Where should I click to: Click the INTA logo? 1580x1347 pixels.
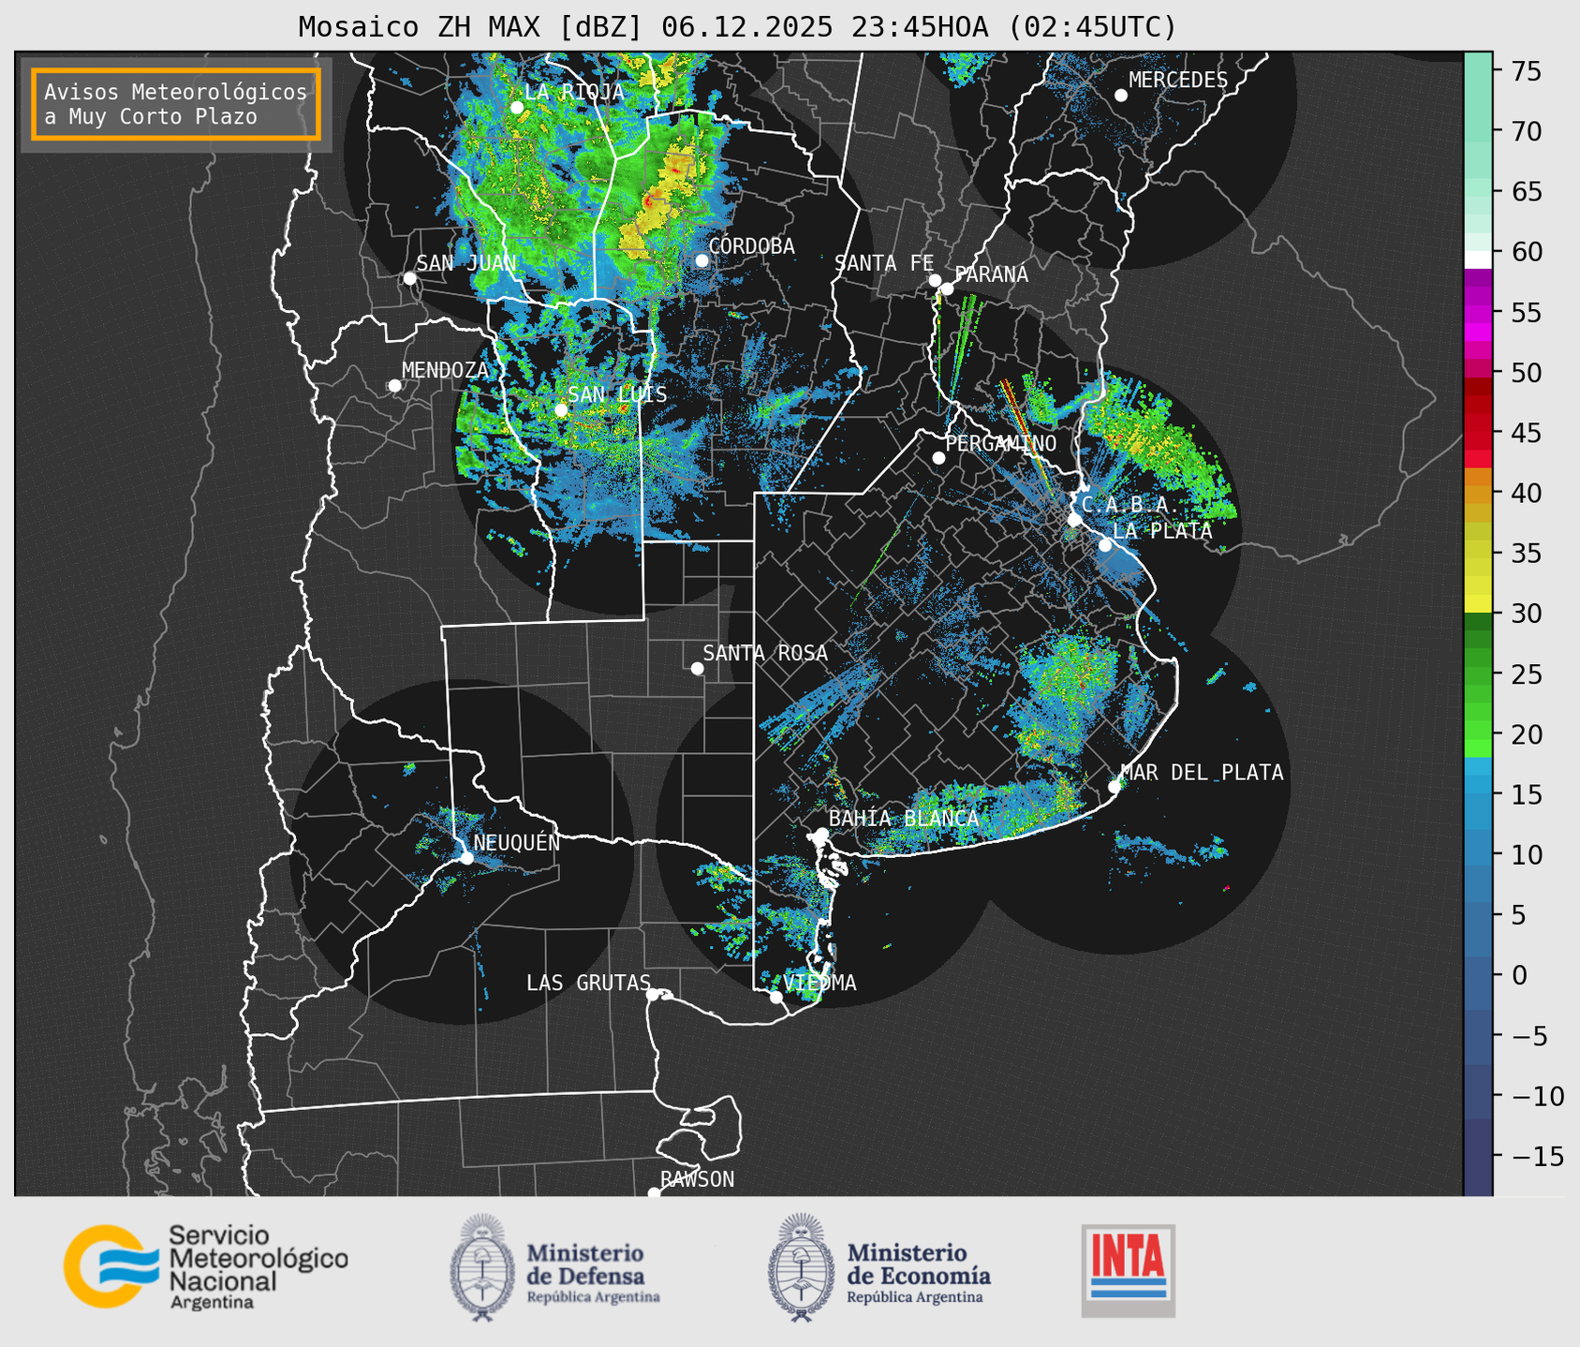click(x=1129, y=1271)
